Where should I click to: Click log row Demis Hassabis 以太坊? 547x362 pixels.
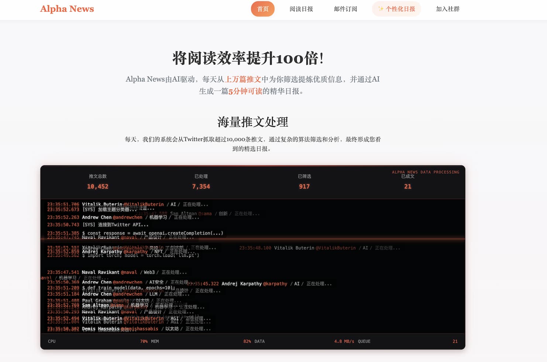(x=129, y=329)
